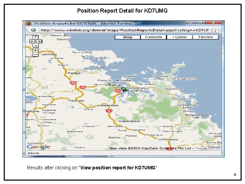Viewport: 245px width, 184px height.
Task: Click the site identity icon in address bar
Action: (33, 30)
